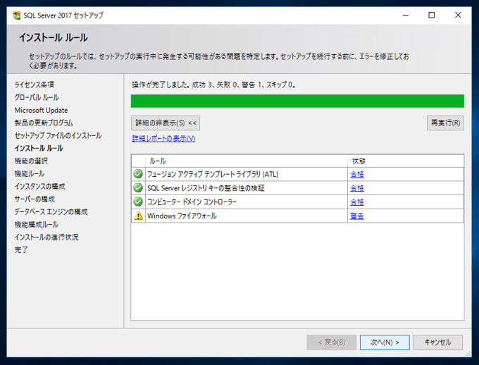The height and width of the screenshot is (365, 479).
Task: Click Windows ファイアウォール rule text
Action: [182, 216]
